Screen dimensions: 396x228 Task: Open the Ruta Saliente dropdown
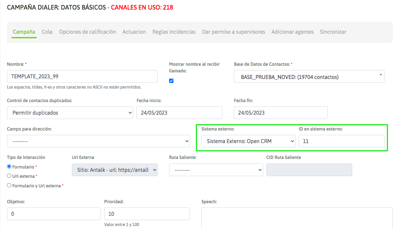click(216, 170)
